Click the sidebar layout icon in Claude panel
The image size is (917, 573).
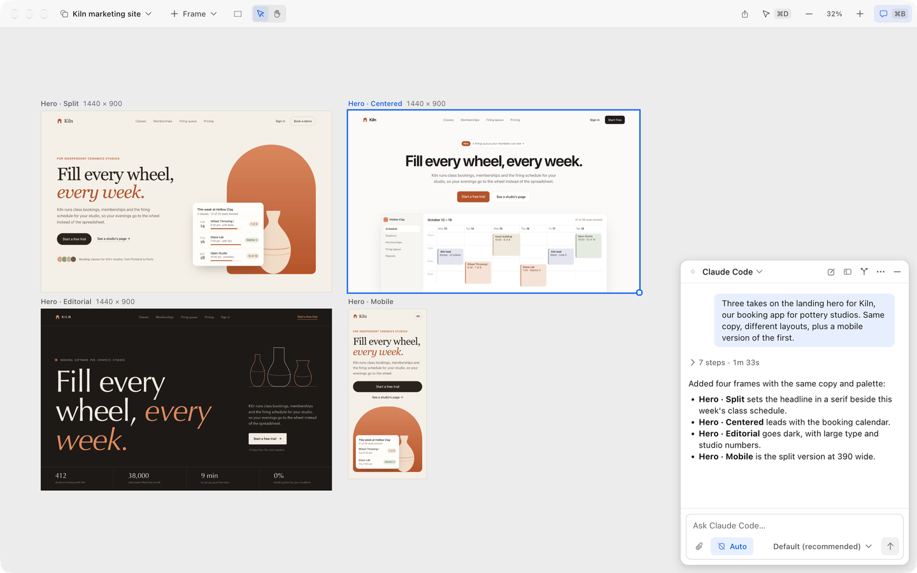848,272
